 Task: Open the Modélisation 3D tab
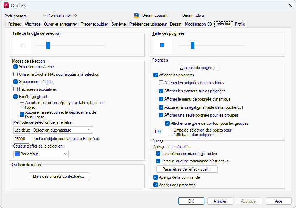pyautogui.click(x=198, y=24)
